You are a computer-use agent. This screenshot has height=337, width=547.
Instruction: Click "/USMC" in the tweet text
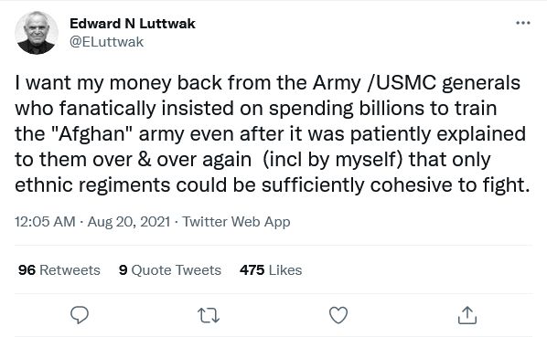point(402,83)
